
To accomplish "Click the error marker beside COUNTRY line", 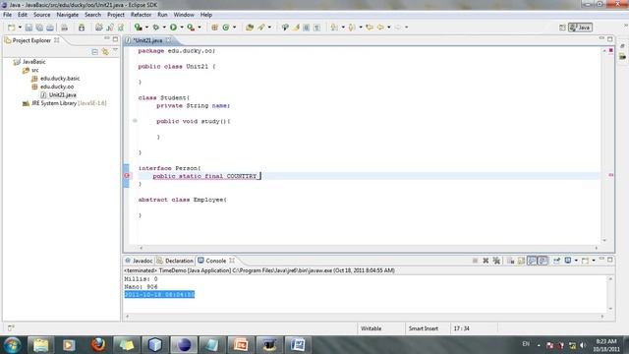I will click(x=127, y=175).
